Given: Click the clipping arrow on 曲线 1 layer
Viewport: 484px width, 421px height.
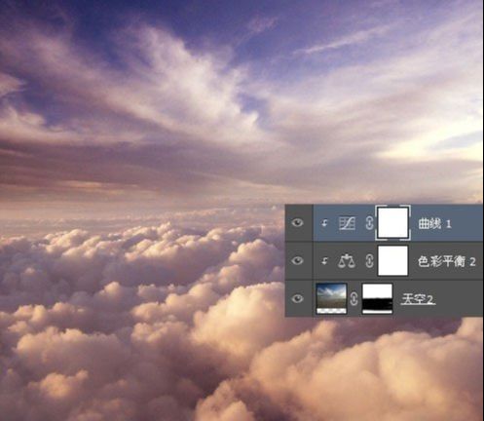Looking at the screenshot, I should point(324,223).
